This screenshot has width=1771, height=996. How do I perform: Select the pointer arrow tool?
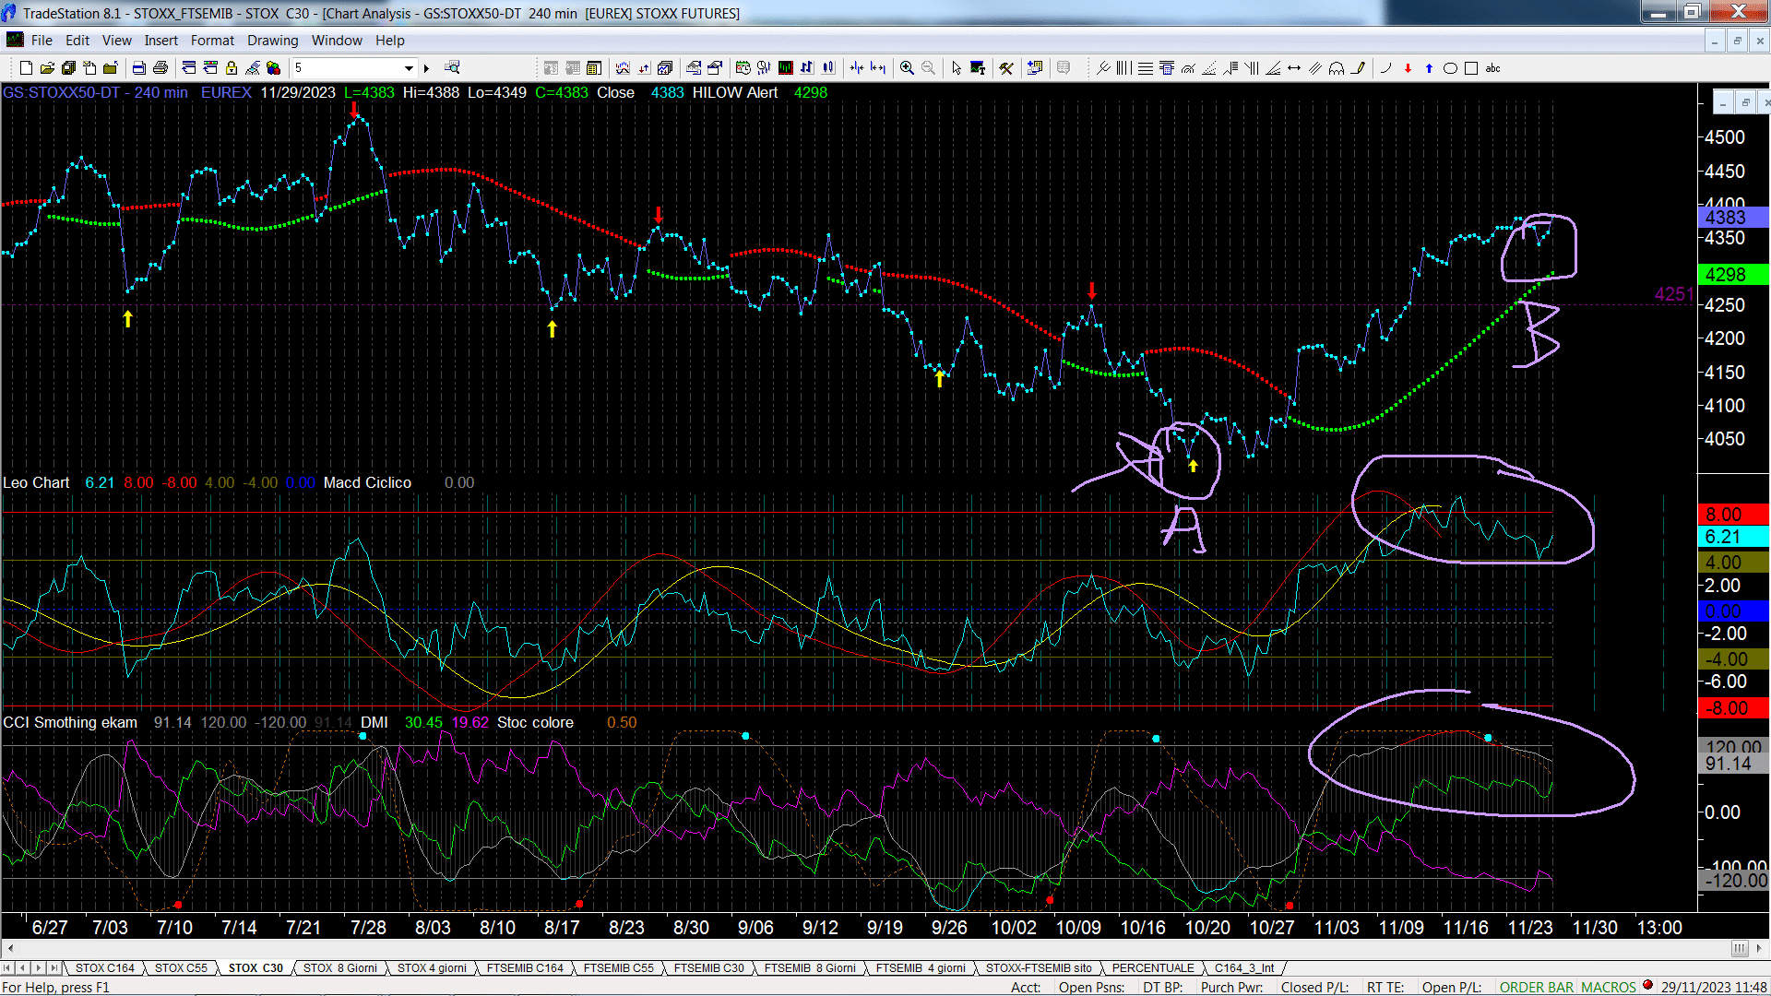coord(957,68)
